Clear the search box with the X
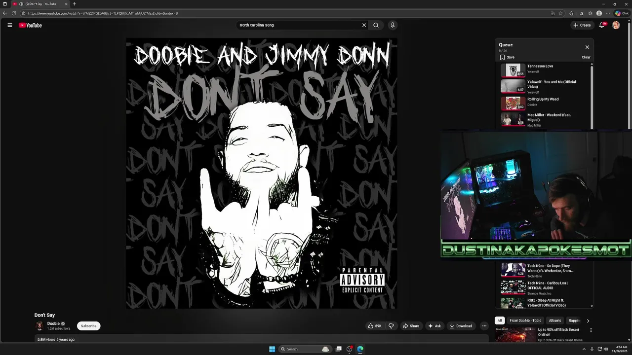 (x=364, y=25)
